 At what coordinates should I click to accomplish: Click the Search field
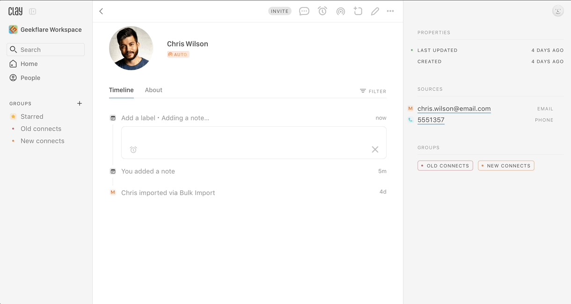pos(45,50)
